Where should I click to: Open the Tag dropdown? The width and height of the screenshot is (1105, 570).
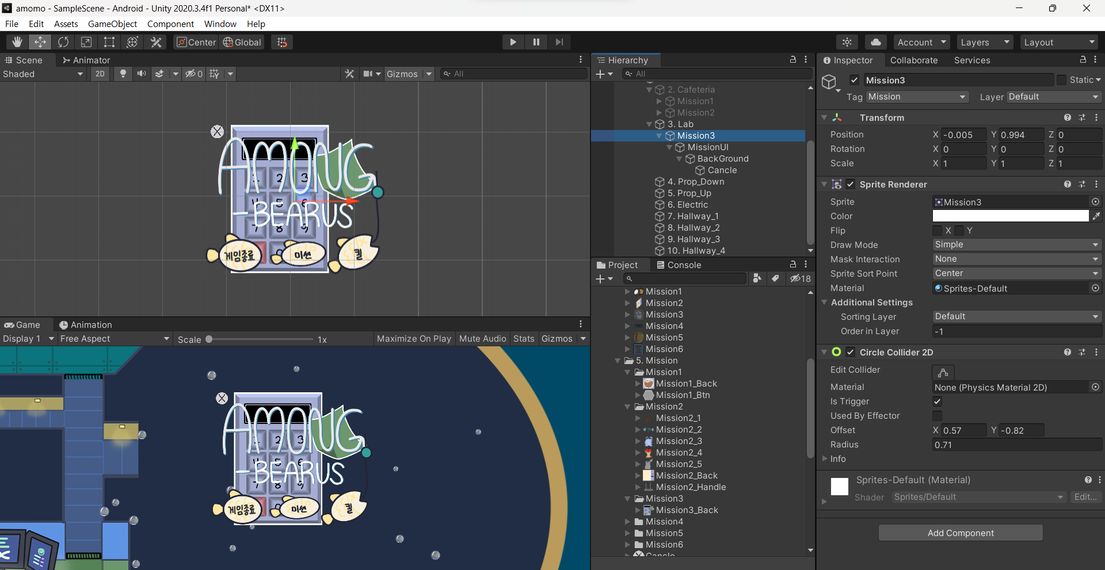pos(917,97)
